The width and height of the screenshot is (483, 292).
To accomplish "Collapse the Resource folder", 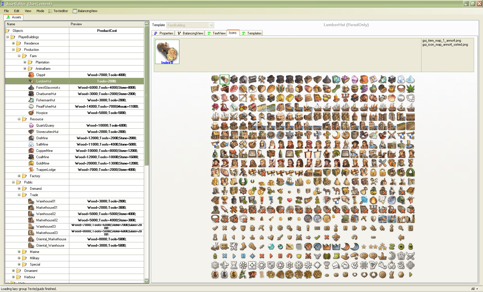I will [x=19, y=119].
